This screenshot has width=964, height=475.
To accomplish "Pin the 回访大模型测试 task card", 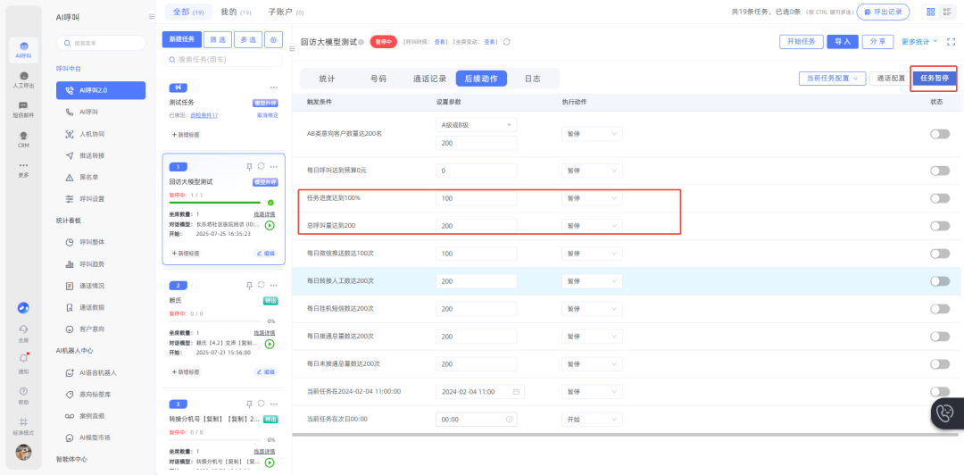I will (249, 167).
